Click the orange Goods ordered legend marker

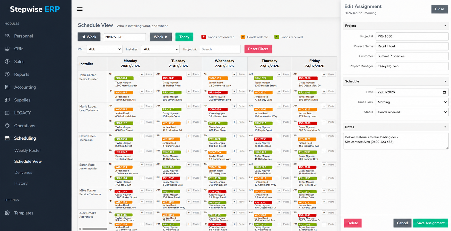pyautogui.click(x=243, y=37)
